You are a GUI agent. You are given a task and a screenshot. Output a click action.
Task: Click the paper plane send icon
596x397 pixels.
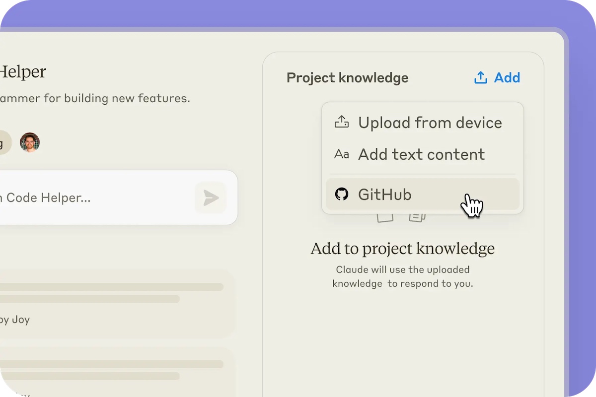tap(211, 198)
